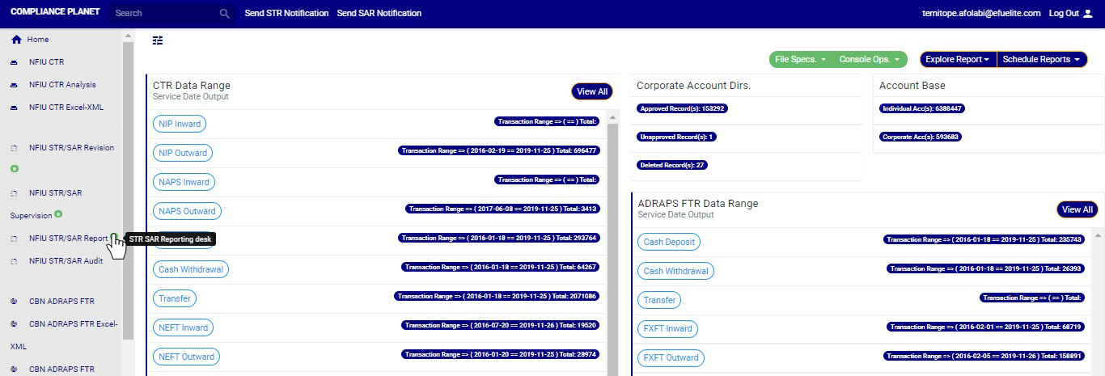Click the sidebar vertical scrollbar
Screen dimensions: 1105x376
tap(128, 162)
